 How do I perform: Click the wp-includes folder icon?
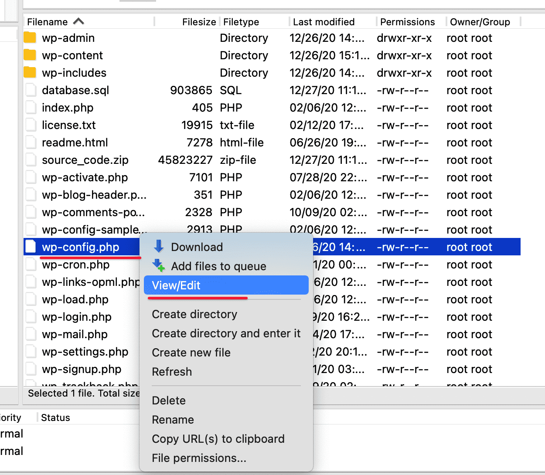[x=30, y=73]
